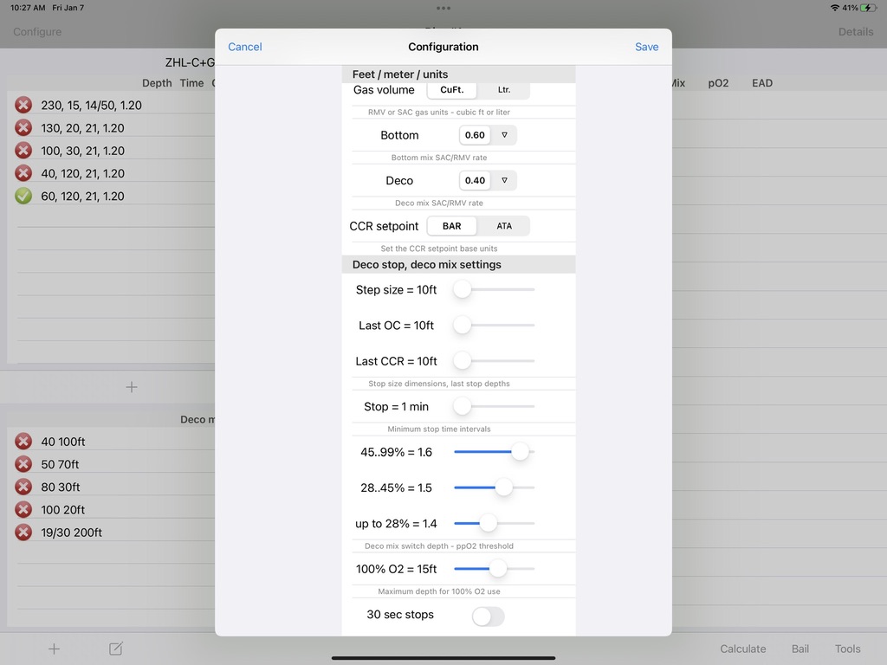Toggle the red X icon for deco mix 40 100ft
This screenshot has height=665, width=887.
coord(23,441)
